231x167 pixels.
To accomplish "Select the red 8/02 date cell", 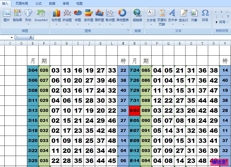I will pyautogui.click(x=134, y=110).
